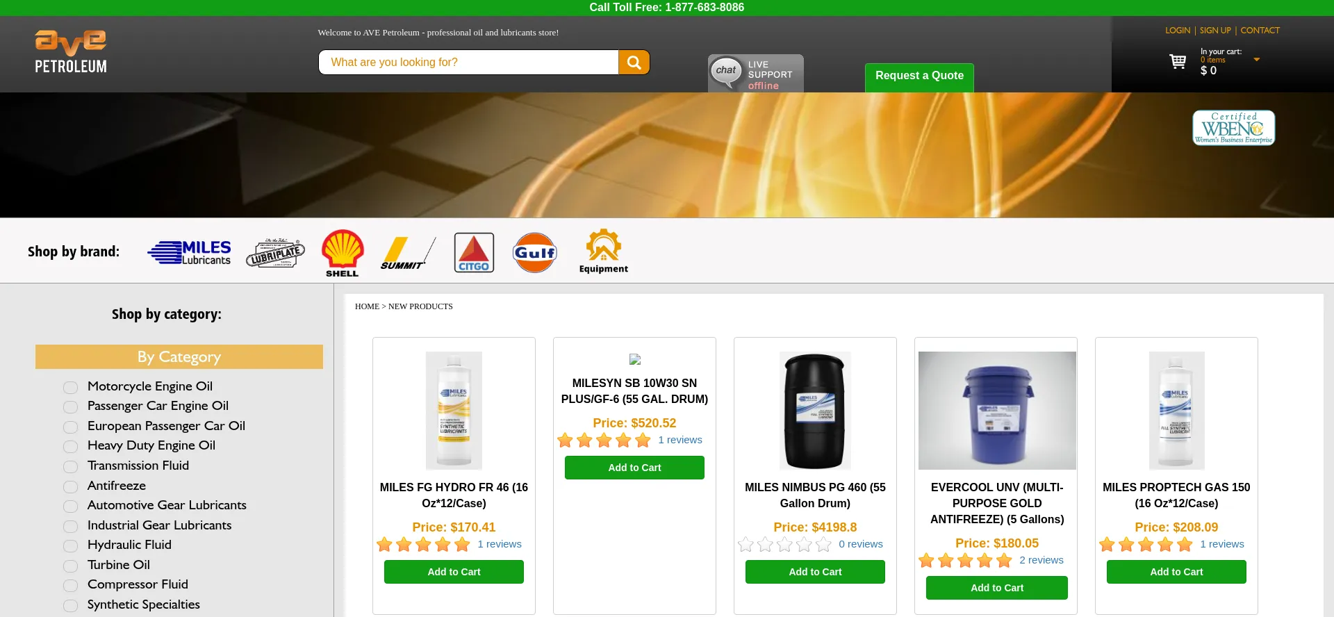Click the SIGN UP link
Viewport: 1334px width, 617px height.
tap(1215, 31)
